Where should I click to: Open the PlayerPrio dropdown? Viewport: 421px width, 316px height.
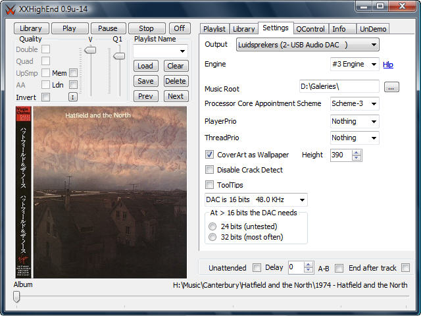point(355,121)
